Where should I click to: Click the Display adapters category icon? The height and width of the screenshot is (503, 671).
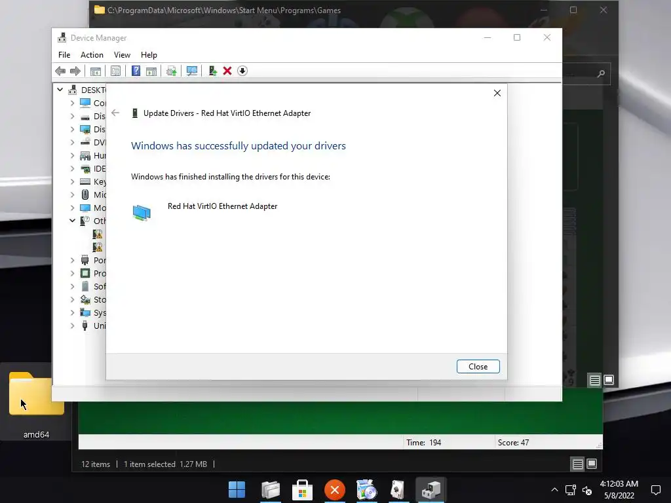pyautogui.click(x=85, y=129)
